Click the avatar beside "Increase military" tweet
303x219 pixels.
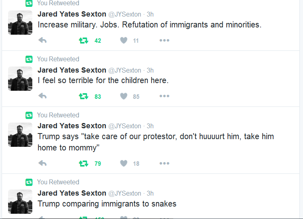[20, 23]
